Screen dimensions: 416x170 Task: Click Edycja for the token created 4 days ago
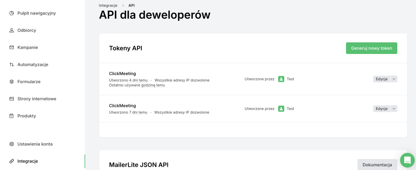(x=381, y=79)
